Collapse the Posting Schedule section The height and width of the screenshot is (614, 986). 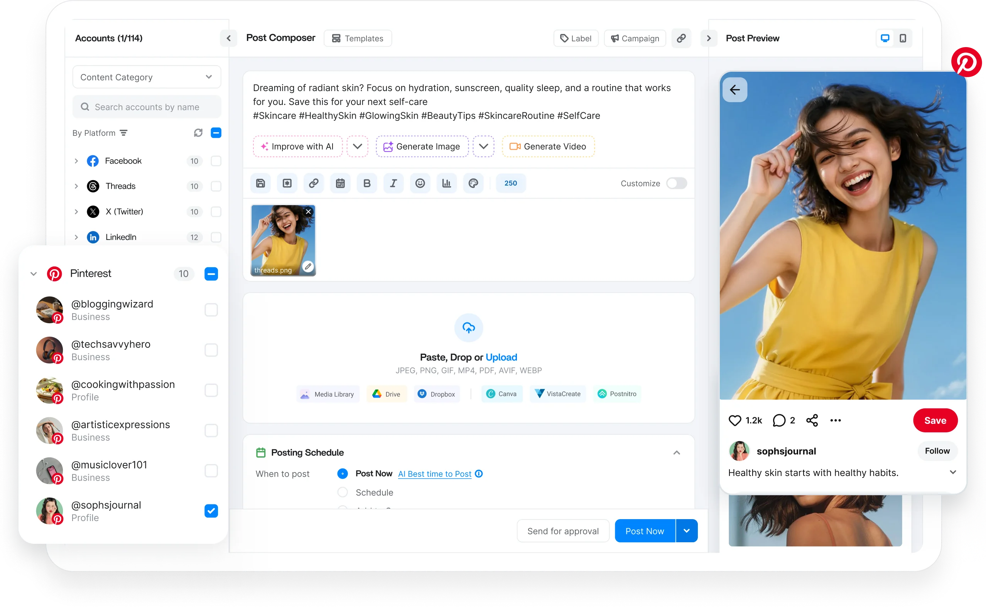click(x=677, y=452)
